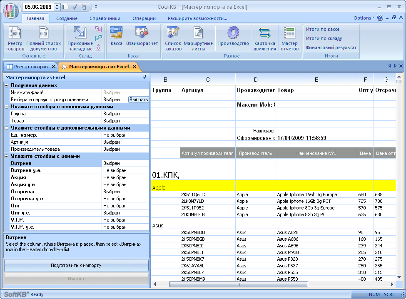The image size is (406, 299).
Task: Open the Взаиморасчет icon
Action: [x=142, y=36]
